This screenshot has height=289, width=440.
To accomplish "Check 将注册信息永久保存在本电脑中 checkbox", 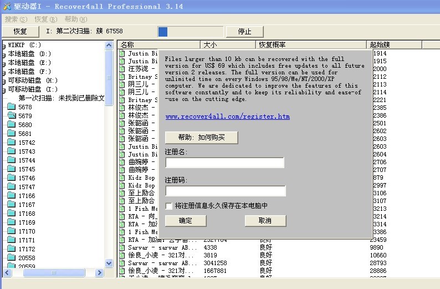I will [168, 206].
